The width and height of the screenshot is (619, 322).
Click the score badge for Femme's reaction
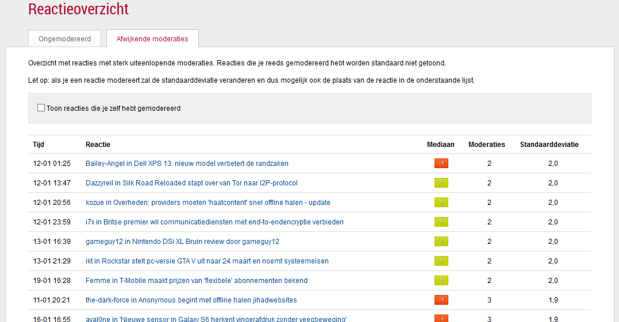click(x=441, y=281)
